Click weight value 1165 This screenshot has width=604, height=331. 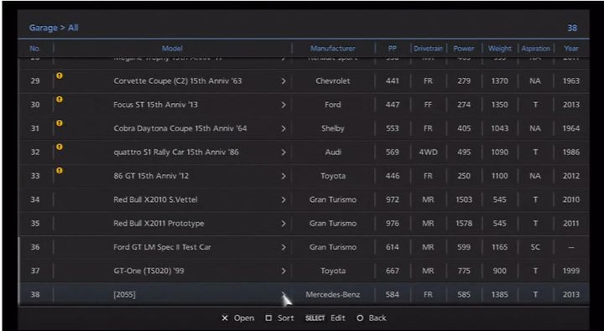click(500, 247)
